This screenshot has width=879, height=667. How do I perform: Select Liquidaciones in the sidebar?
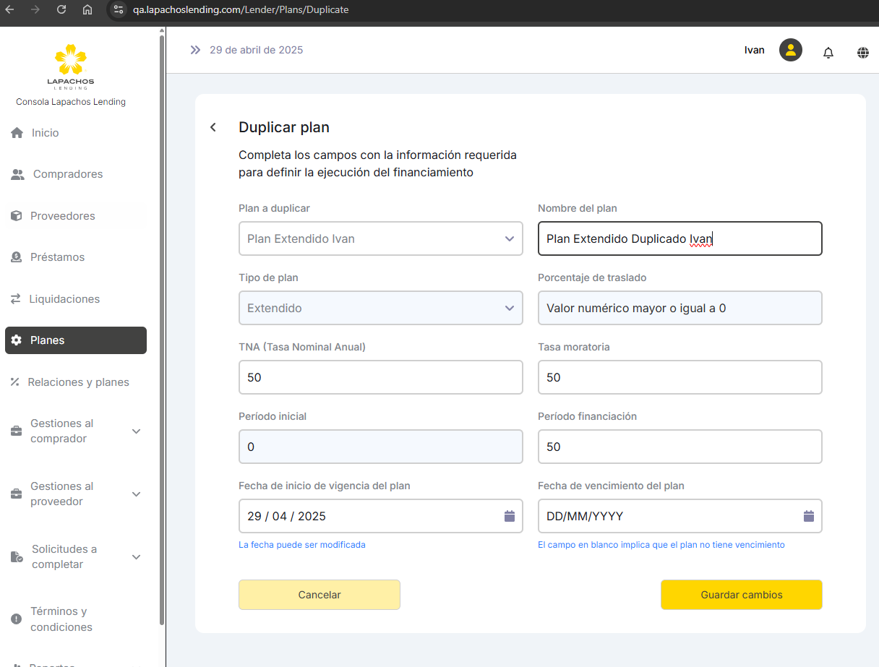tap(64, 299)
